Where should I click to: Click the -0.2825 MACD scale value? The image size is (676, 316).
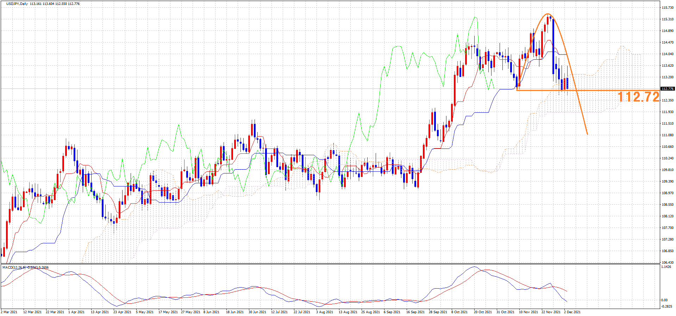666,306
